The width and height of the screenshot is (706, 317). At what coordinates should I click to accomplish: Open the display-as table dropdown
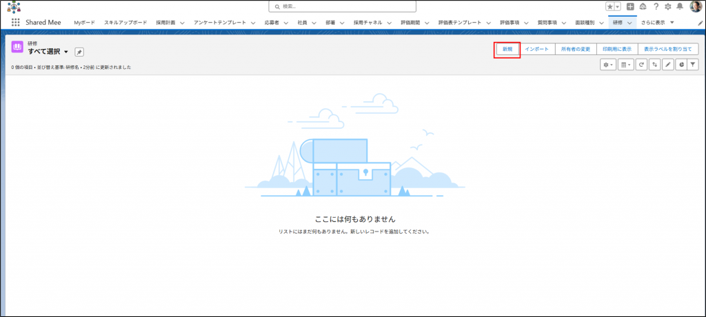[x=625, y=64]
